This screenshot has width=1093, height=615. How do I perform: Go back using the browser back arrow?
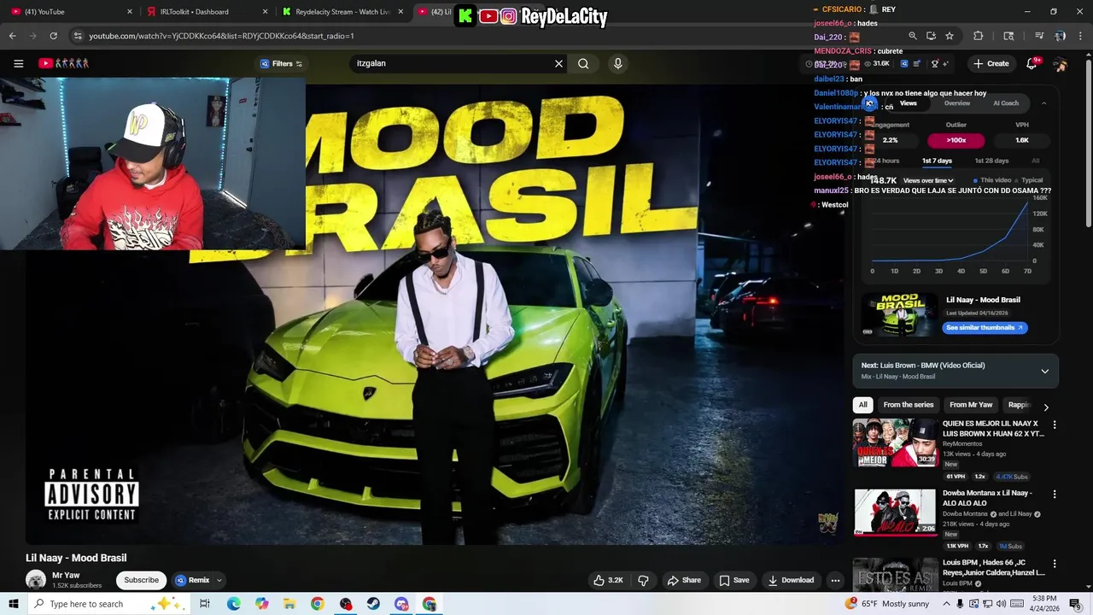pyautogui.click(x=12, y=36)
